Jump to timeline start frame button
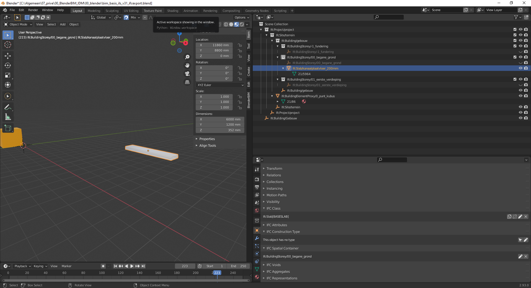Viewport: 531px width, 288px height. (116, 266)
